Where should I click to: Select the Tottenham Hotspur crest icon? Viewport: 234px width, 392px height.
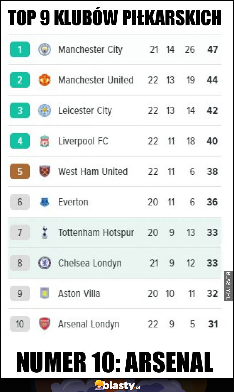point(45,232)
